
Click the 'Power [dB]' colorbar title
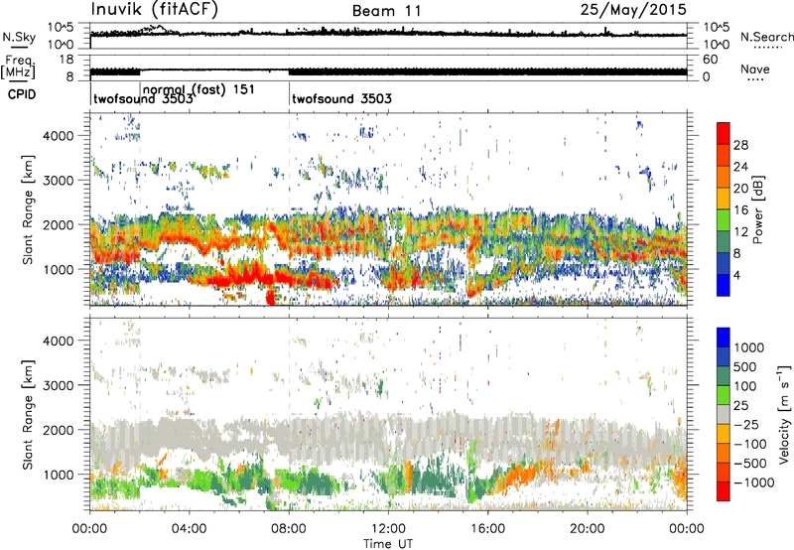758,210
